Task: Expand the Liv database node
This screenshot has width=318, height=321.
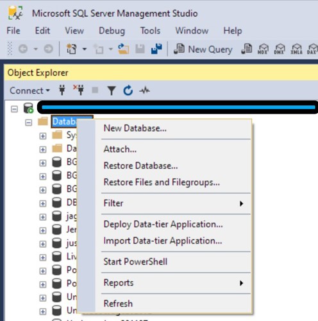Action: point(43,257)
